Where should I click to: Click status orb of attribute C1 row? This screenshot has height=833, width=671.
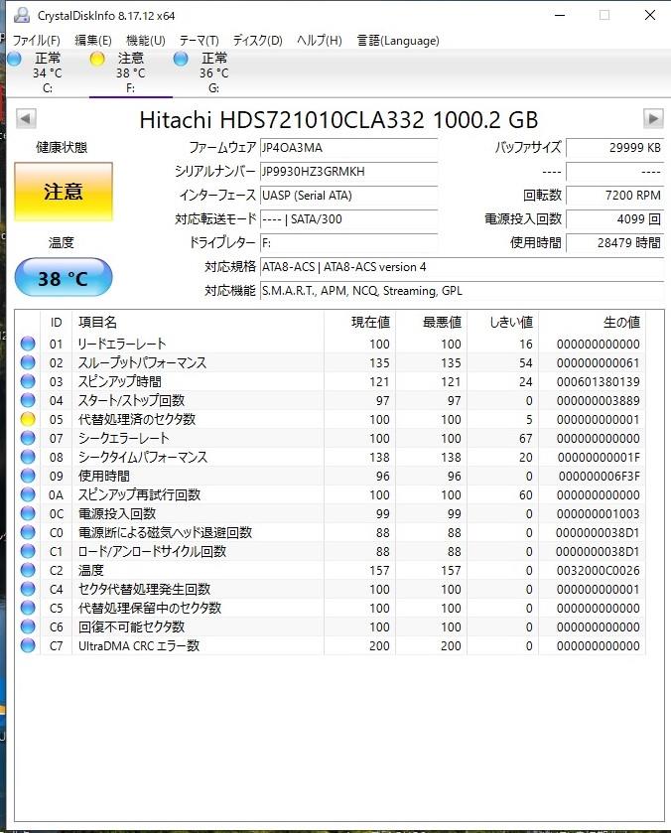(28, 551)
